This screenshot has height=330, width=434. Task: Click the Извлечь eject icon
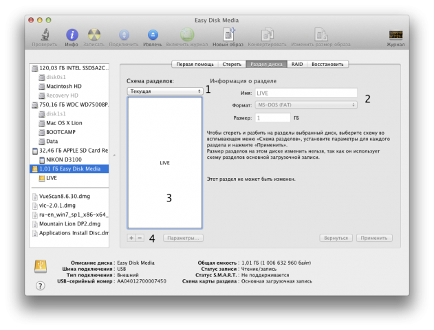[x=153, y=34]
